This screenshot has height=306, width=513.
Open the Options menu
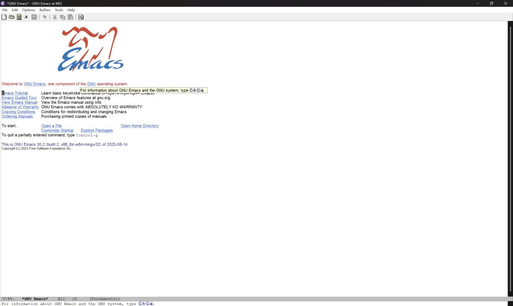[29, 10]
